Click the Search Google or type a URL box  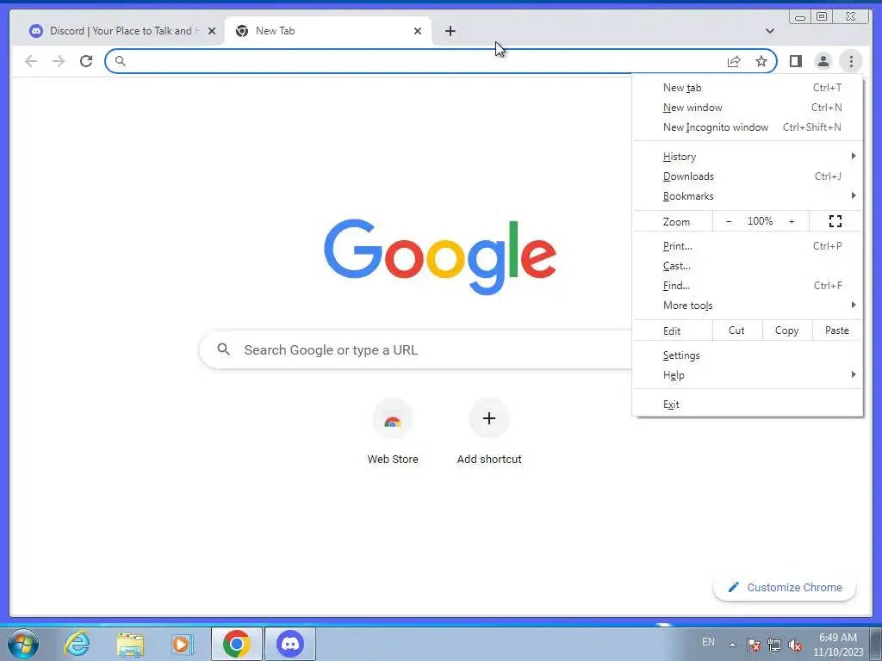416,349
